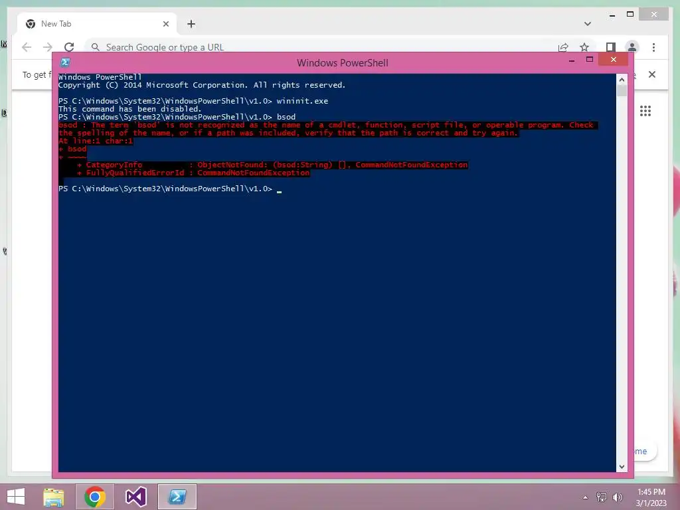Maximize the Windows PowerShell window

click(590, 60)
